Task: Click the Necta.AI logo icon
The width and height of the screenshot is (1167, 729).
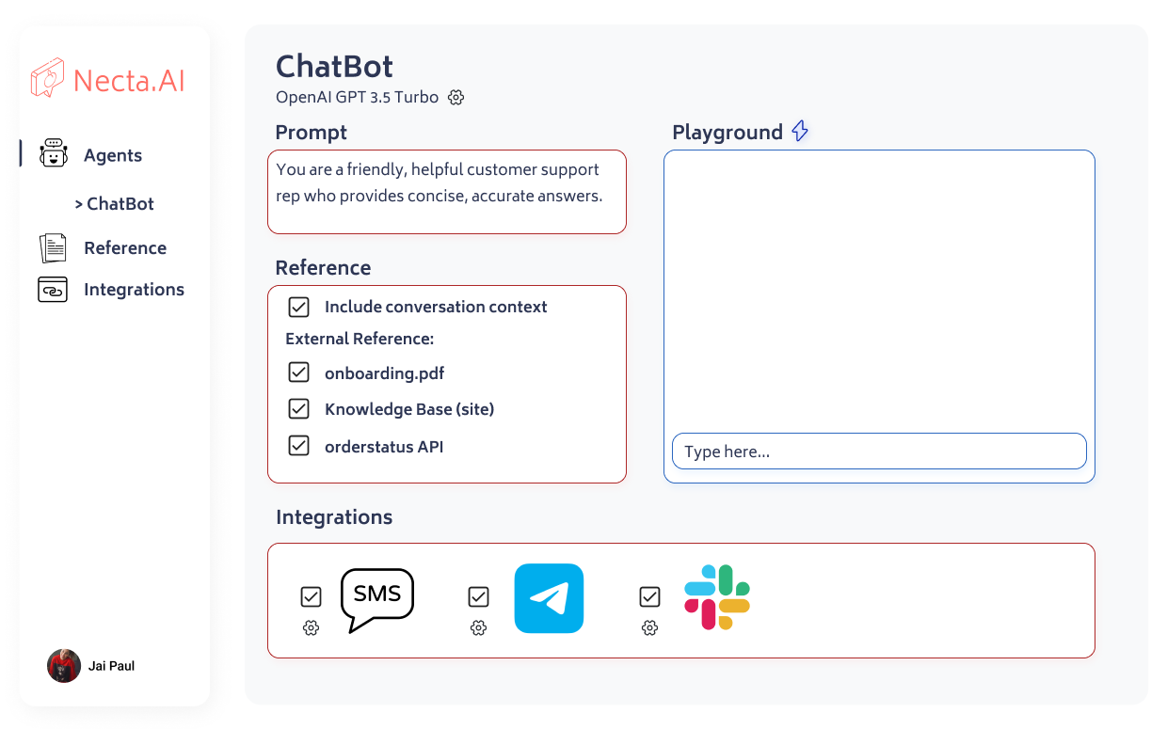Action: click(x=47, y=78)
